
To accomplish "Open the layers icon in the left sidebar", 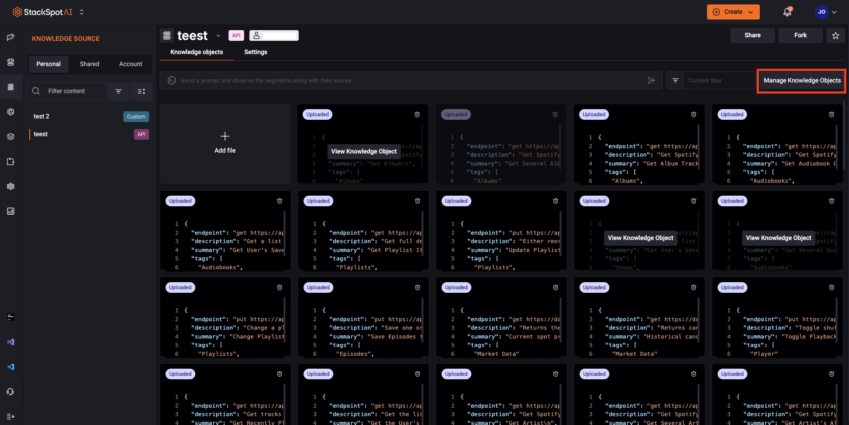I will pyautogui.click(x=11, y=137).
